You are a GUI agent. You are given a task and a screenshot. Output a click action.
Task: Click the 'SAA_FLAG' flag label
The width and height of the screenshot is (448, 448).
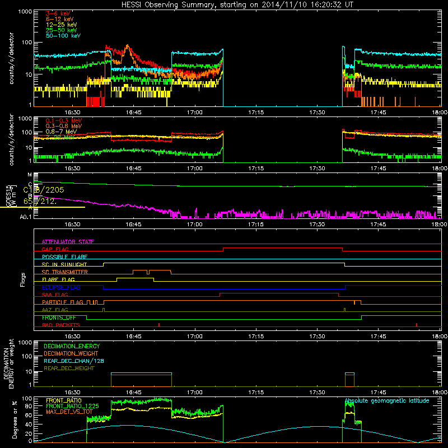[x=55, y=295]
